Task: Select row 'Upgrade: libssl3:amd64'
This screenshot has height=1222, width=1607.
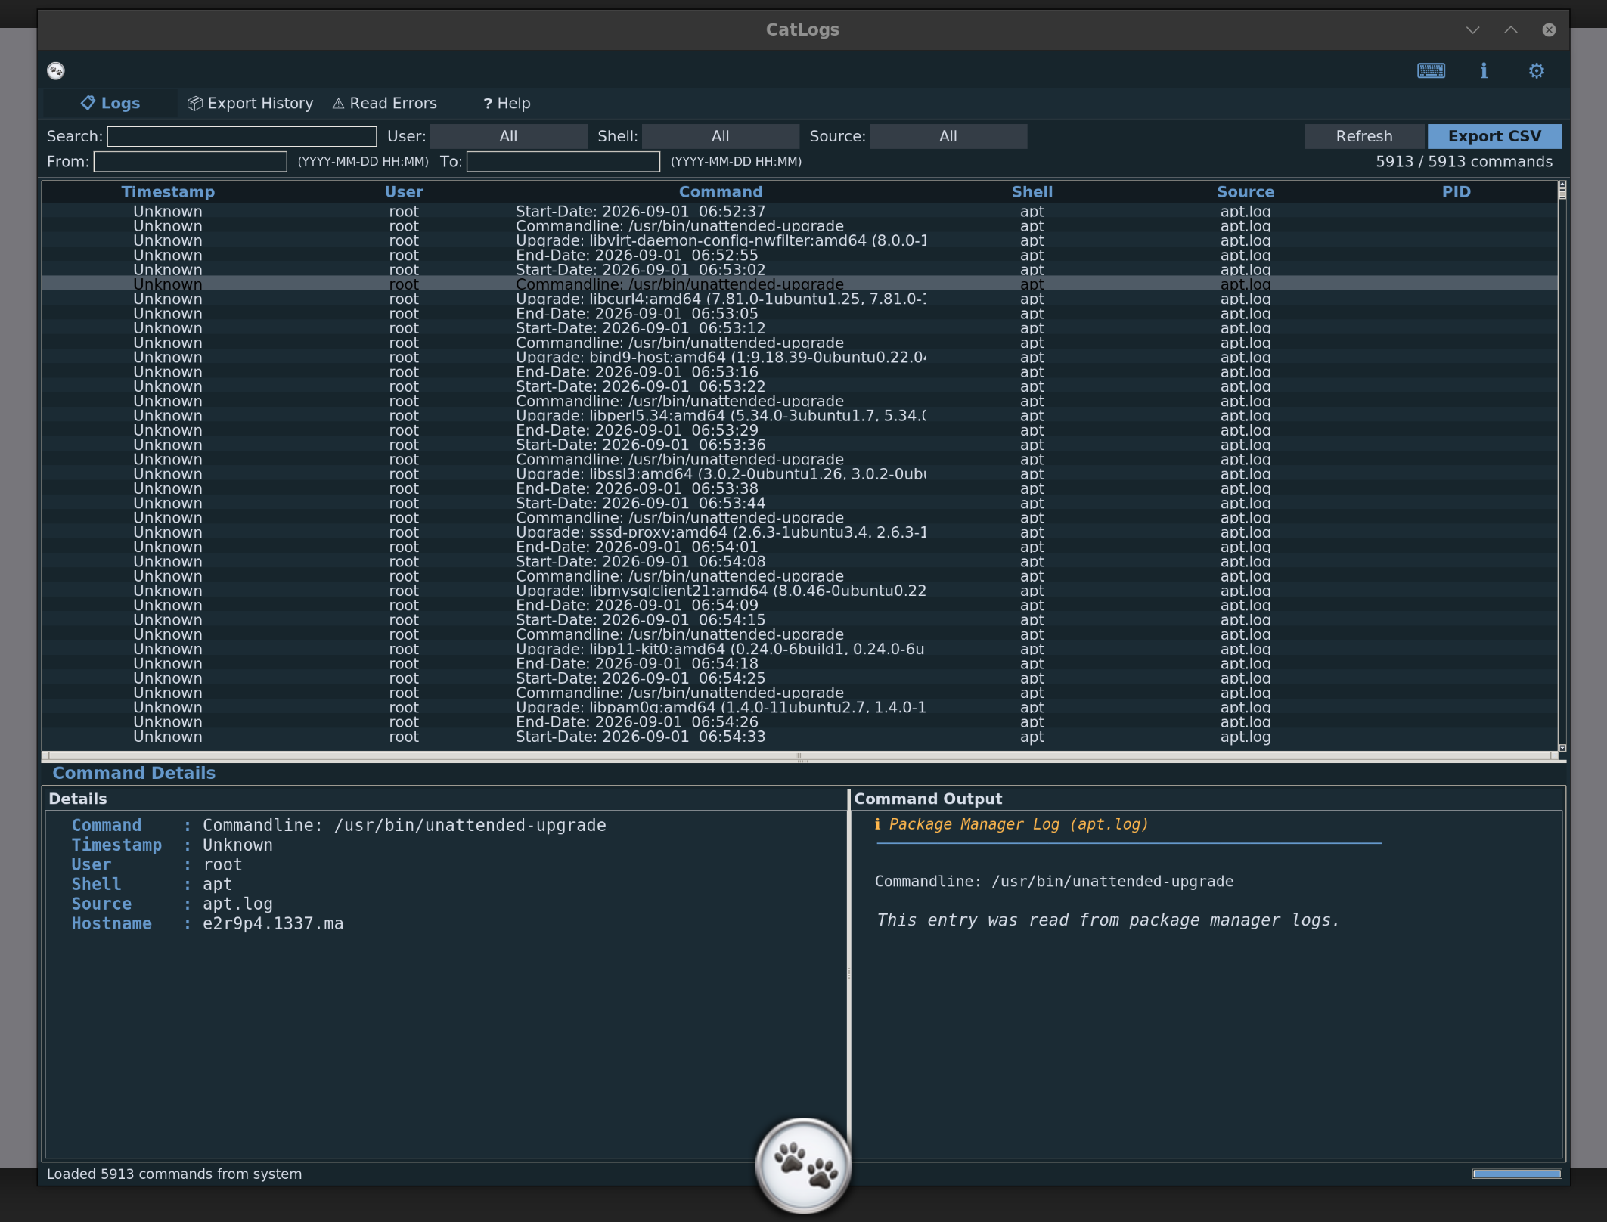Action: click(799, 474)
